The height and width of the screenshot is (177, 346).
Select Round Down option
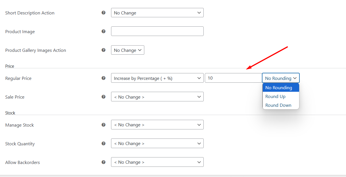[281, 105]
